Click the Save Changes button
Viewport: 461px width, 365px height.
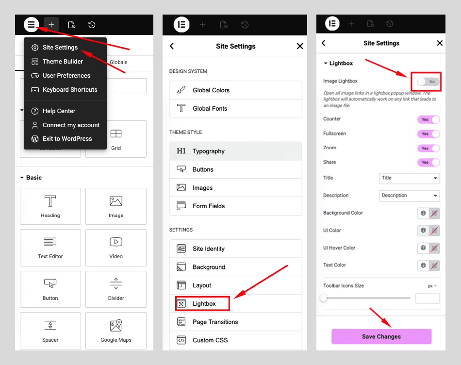click(x=381, y=336)
